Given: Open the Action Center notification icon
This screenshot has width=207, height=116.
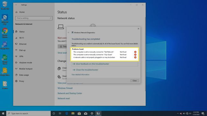Looking at the screenshot, I should tap(203, 113).
